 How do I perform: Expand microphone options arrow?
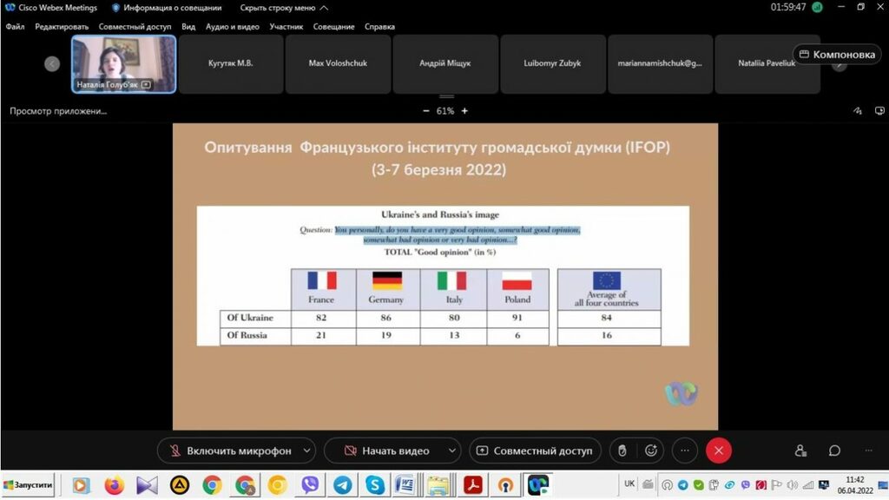pos(307,451)
